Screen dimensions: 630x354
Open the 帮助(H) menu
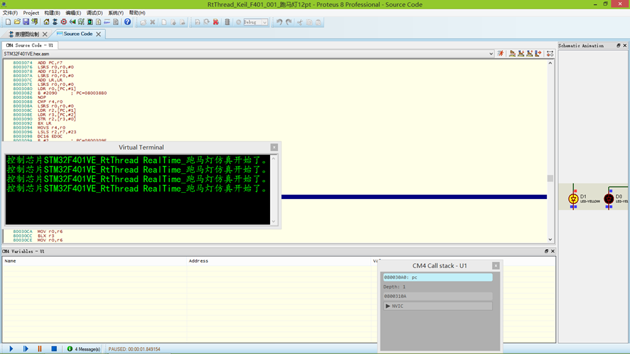[x=137, y=13]
